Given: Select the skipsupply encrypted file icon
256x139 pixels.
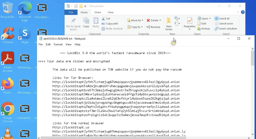Looking at the screenshot, I should tap(42, 10).
